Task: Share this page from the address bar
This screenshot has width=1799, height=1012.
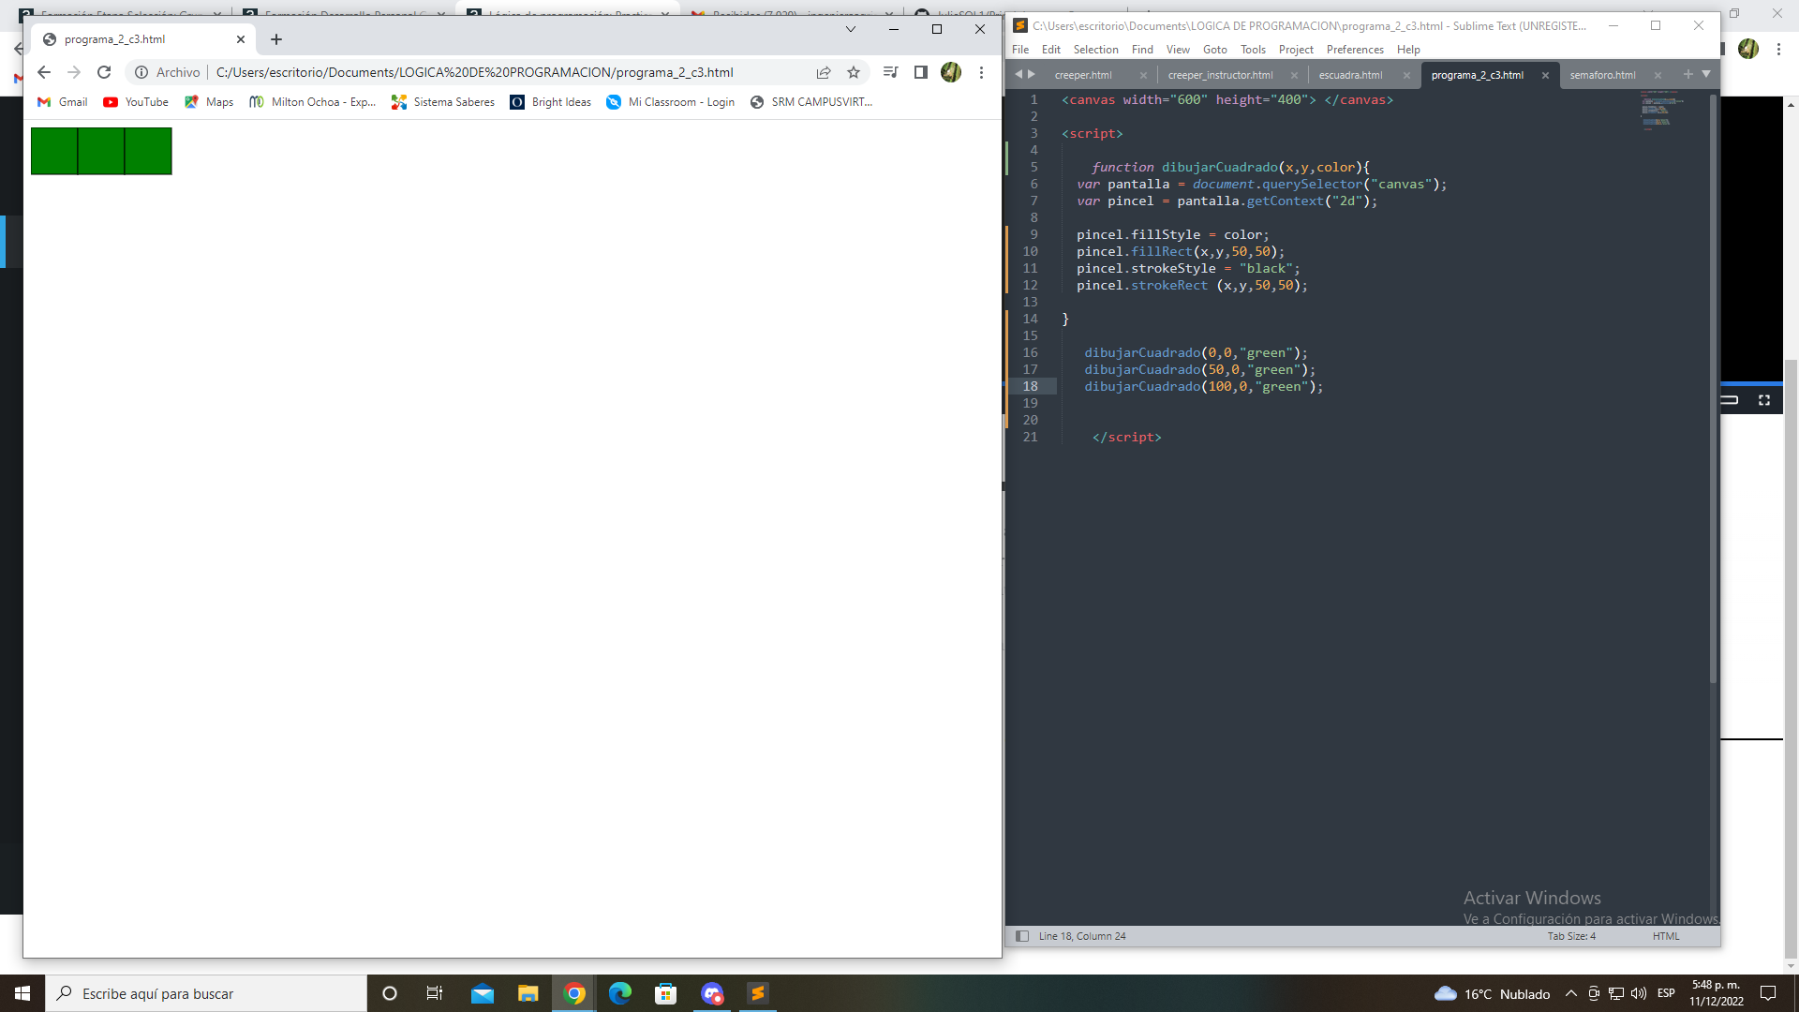Action: tap(824, 72)
